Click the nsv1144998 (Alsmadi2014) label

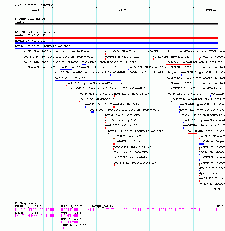click(x=171, y=57)
